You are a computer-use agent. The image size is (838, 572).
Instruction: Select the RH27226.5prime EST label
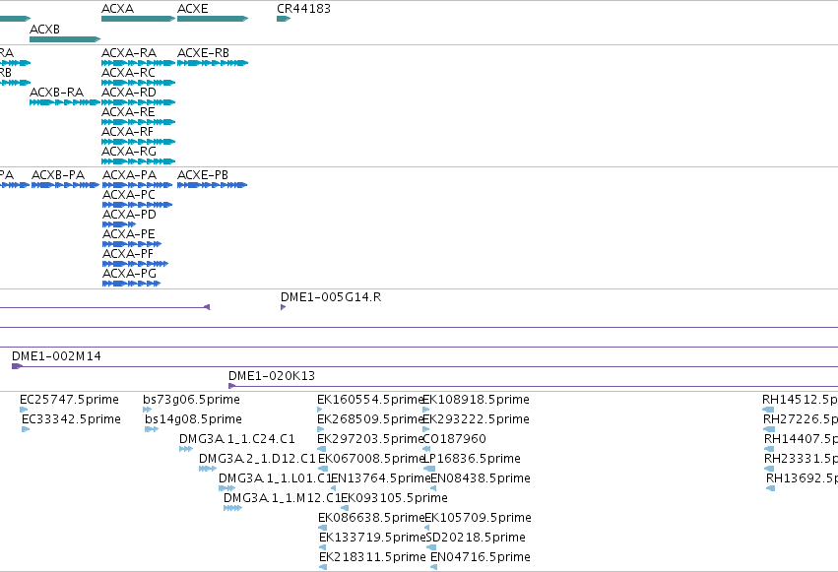click(801, 419)
